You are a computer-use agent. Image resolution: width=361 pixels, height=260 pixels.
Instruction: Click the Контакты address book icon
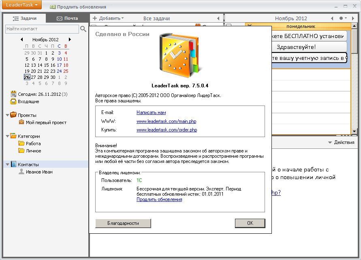coord(13,165)
